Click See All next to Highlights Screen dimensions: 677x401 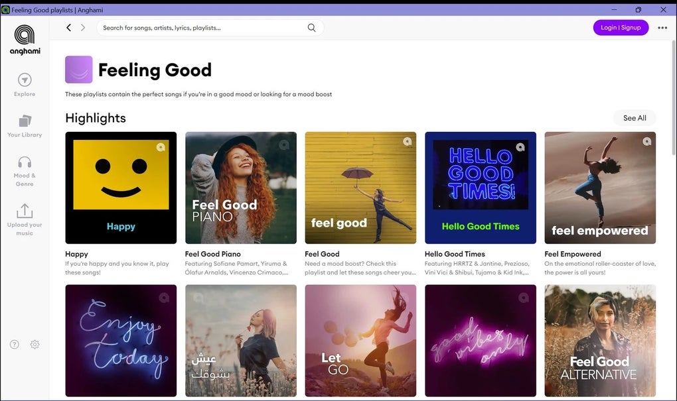634,117
